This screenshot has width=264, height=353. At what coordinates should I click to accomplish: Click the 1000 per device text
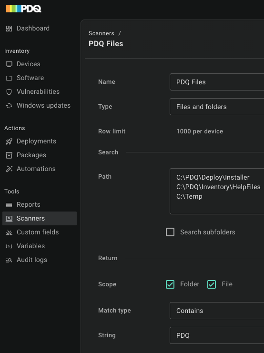[x=200, y=131]
